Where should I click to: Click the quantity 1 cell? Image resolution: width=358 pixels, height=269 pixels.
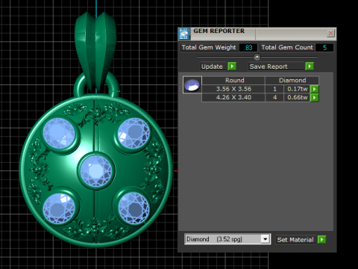[x=274, y=89]
